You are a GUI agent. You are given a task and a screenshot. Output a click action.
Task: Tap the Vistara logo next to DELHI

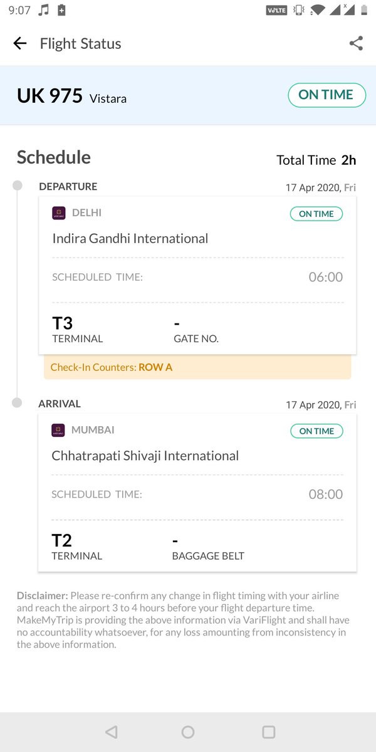(58, 213)
